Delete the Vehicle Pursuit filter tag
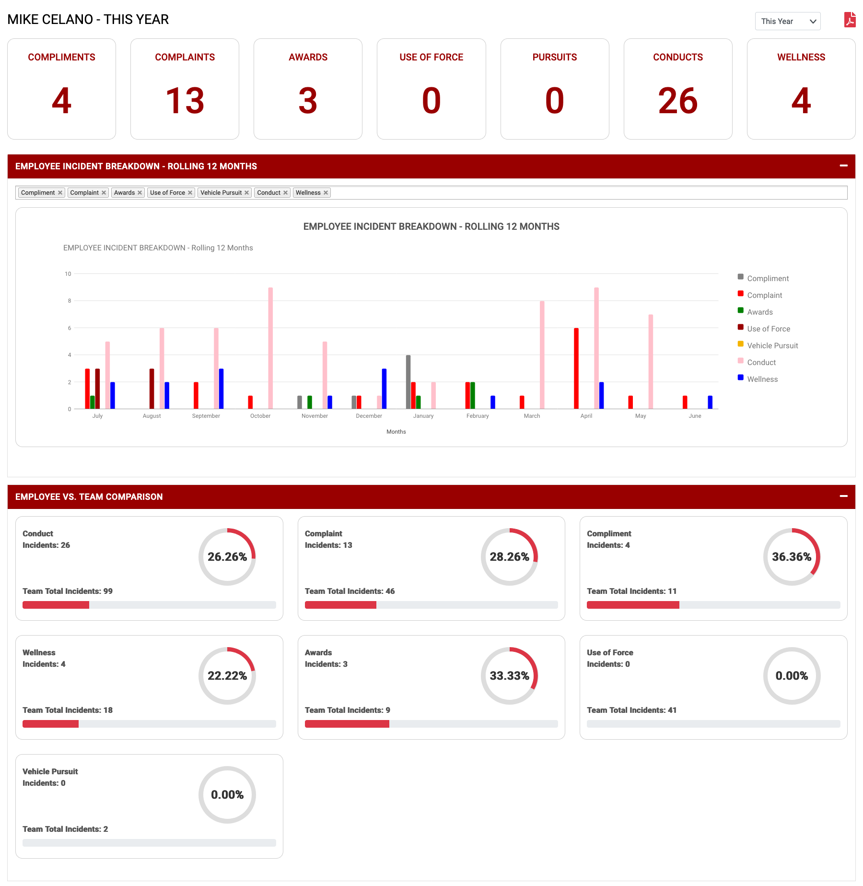Viewport: 863px width, 886px height. click(247, 193)
